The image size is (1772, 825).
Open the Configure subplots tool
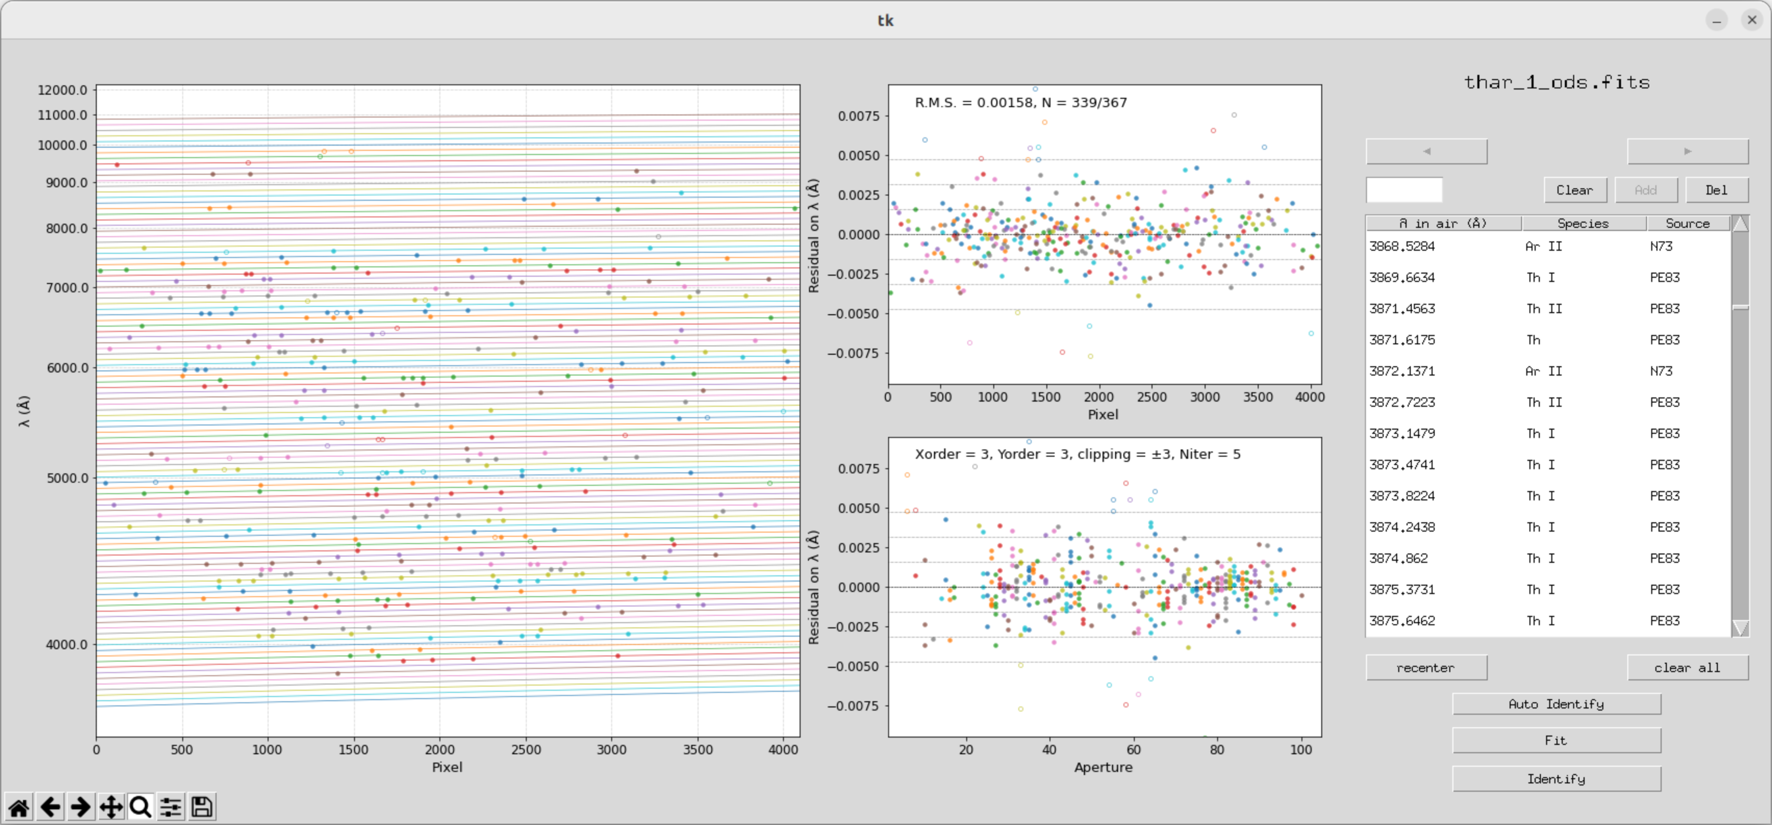(171, 806)
